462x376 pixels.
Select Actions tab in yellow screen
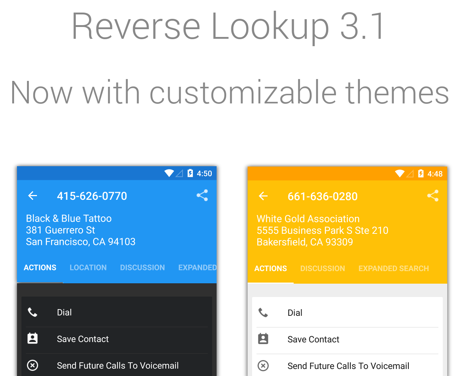(x=271, y=269)
